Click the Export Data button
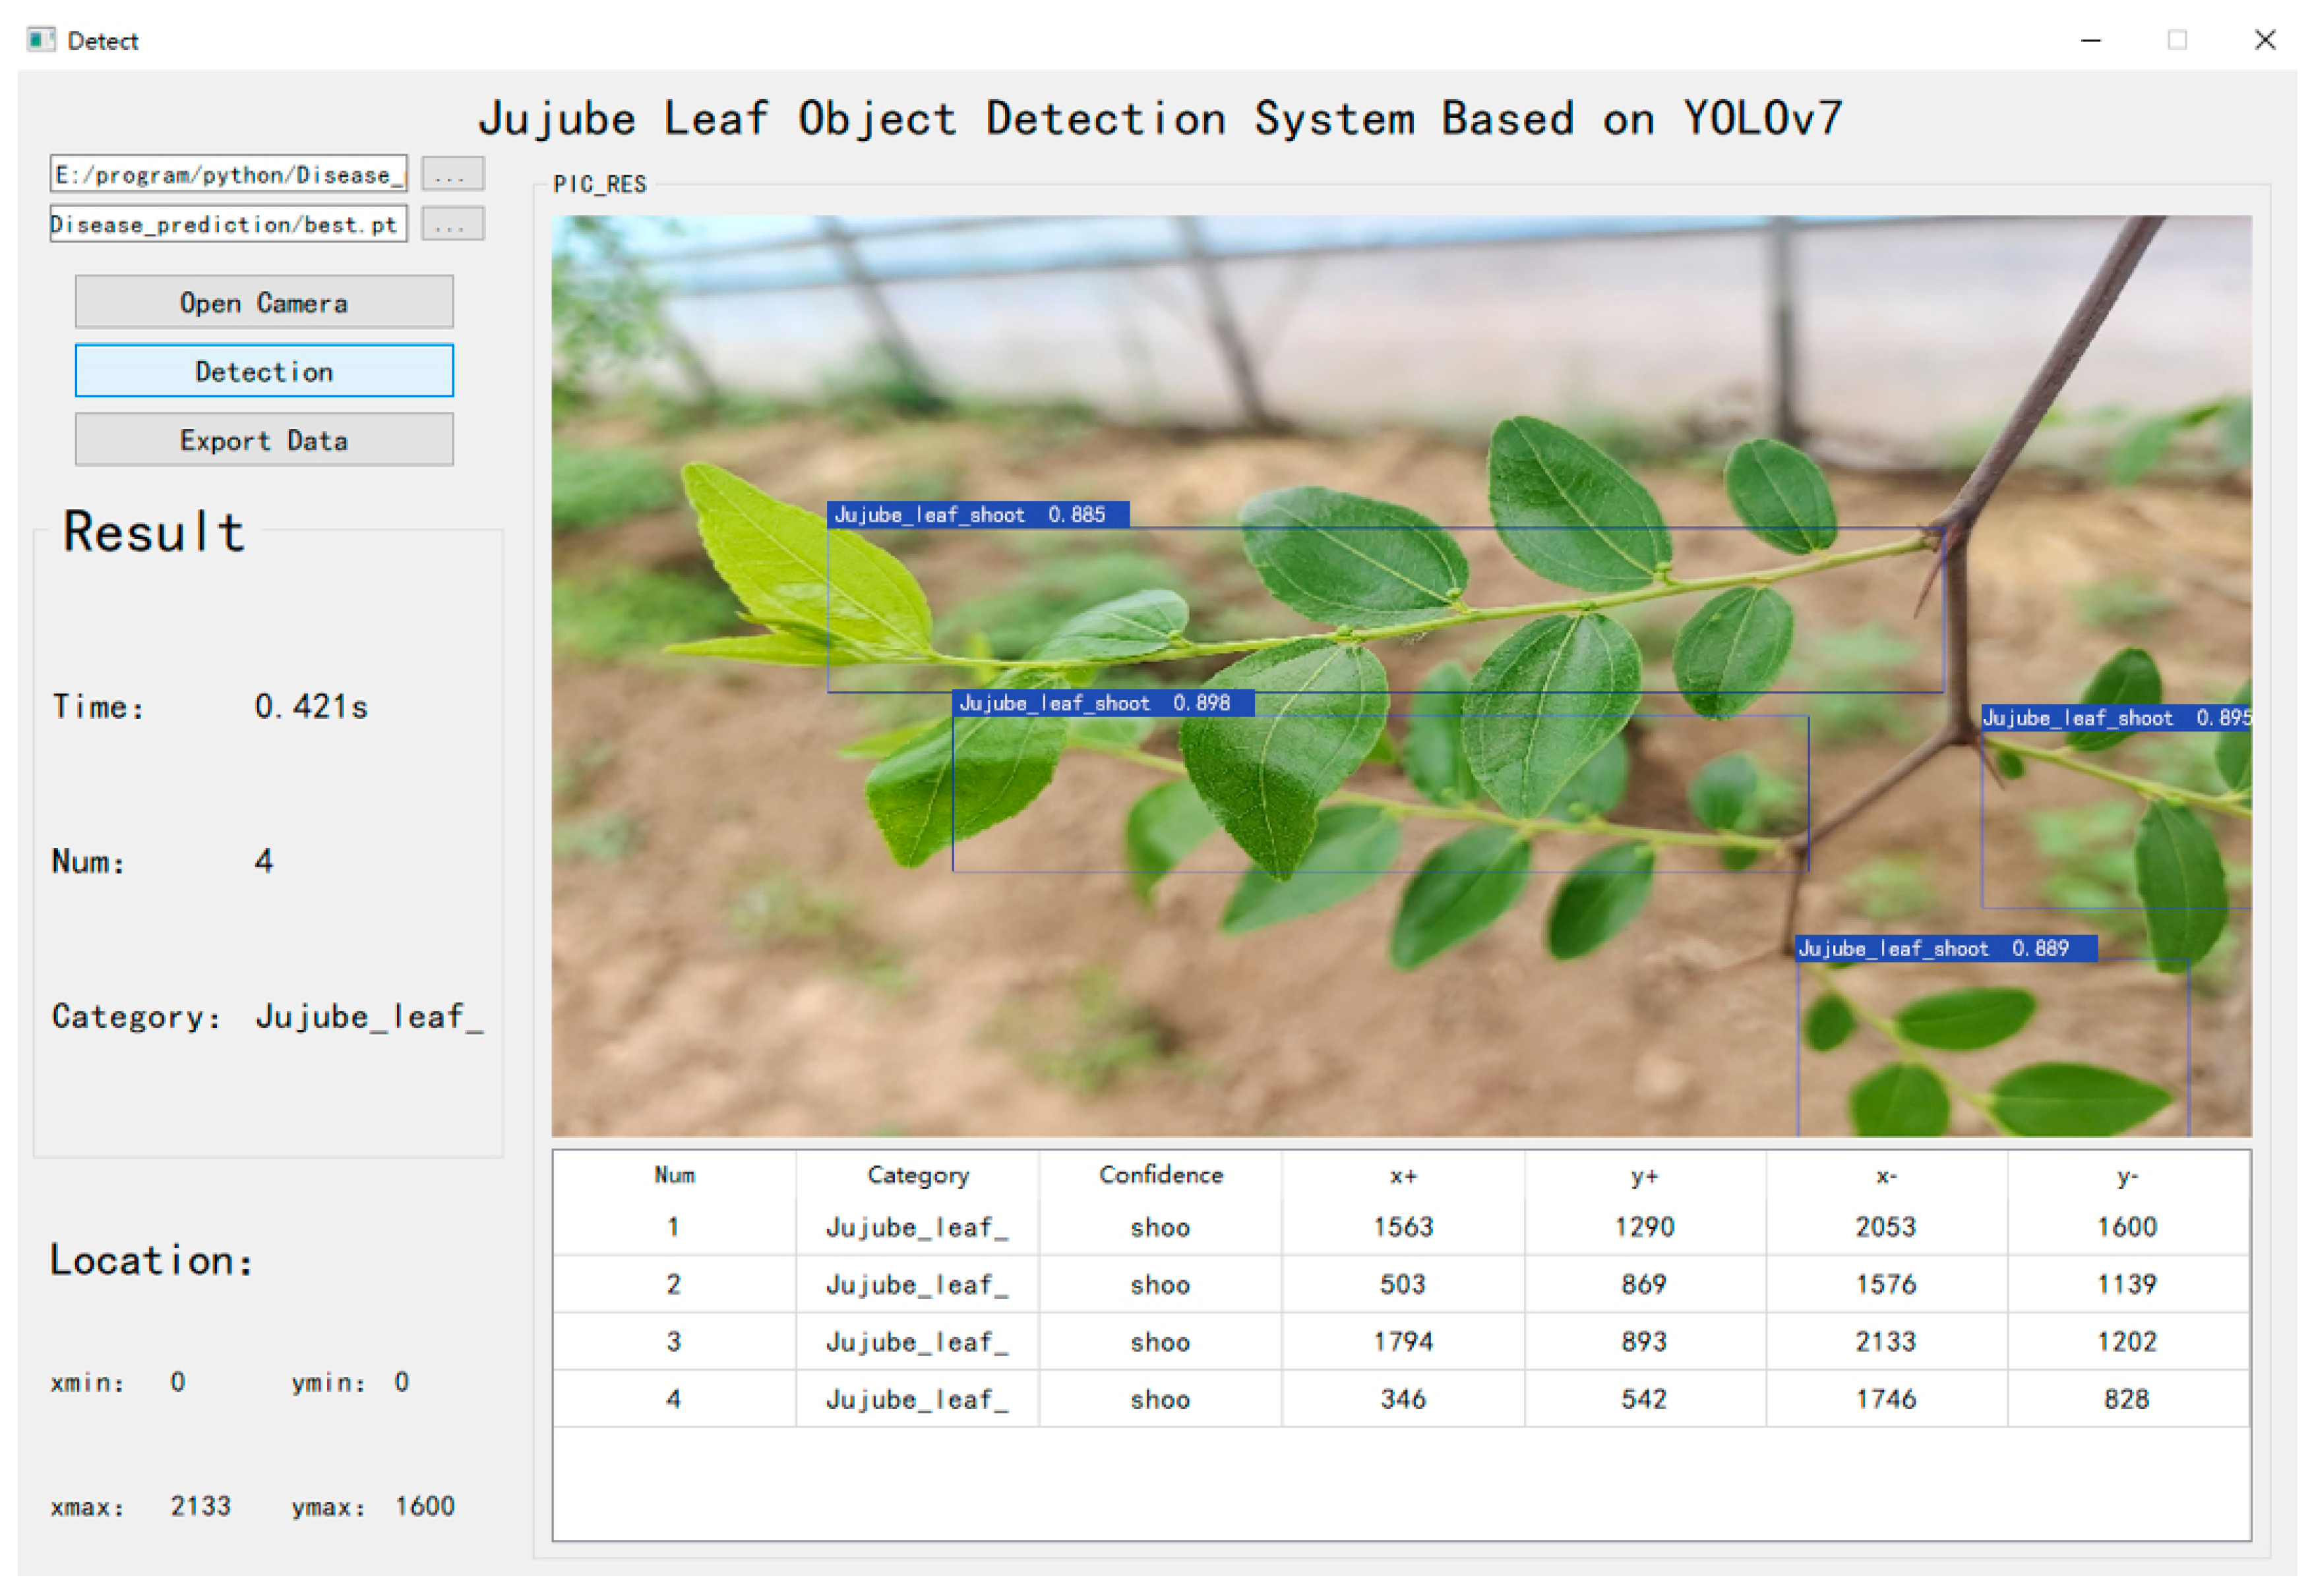The height and width of the screenshot is (1596, 2312). [264, 440]
